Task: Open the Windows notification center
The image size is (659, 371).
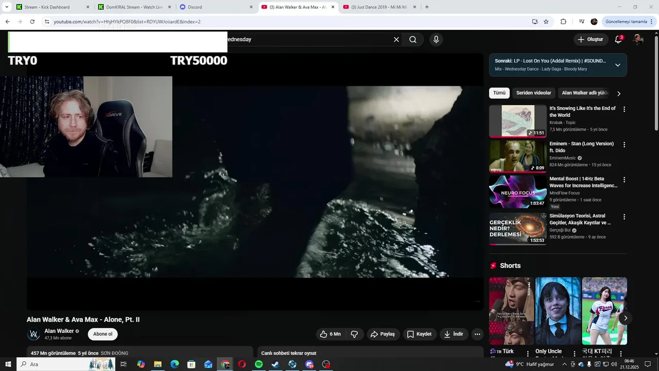Action: (x=647, y=364)
